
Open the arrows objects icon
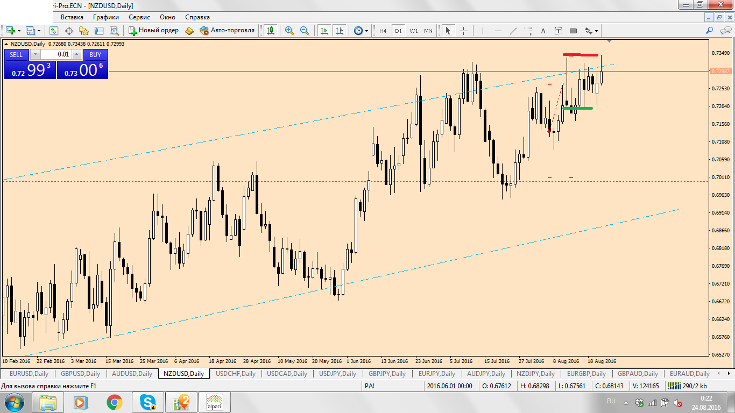(589, 31)
